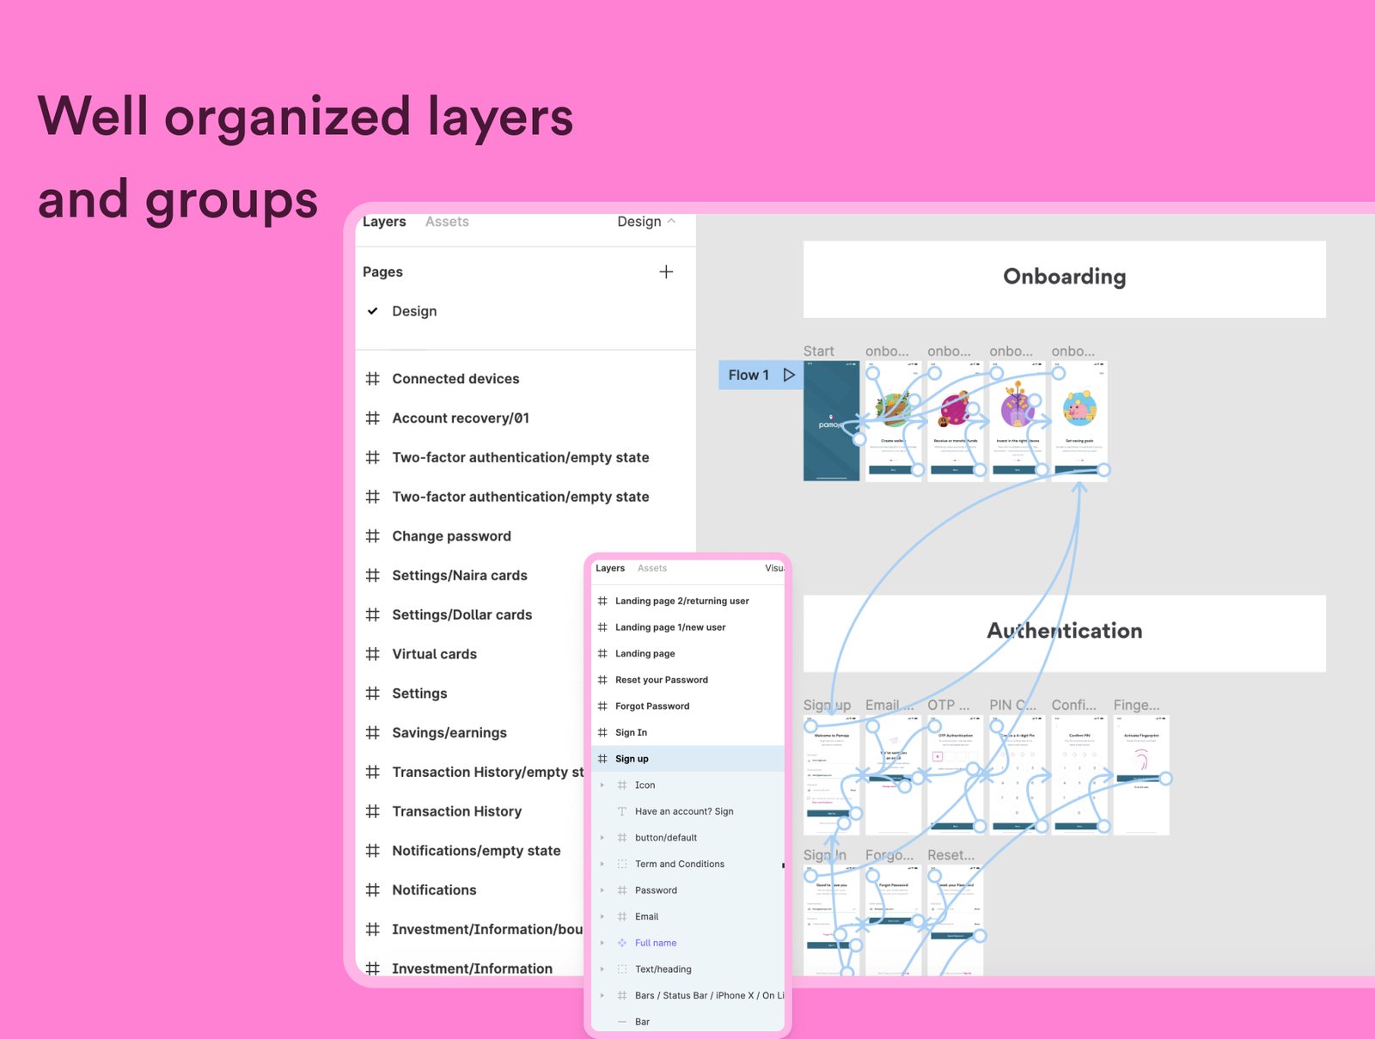
Task: Click frame icon next to Connected devices
Action: point(372,379)
